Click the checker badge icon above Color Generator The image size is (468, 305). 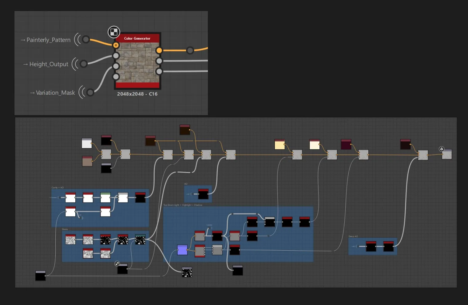(114, 32)
